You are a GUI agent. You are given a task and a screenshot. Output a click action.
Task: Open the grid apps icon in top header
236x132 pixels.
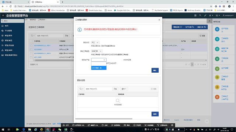(195, 15)
